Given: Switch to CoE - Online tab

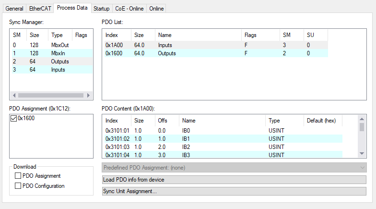Looking at the screenshot, I should [x=129, y=9].
